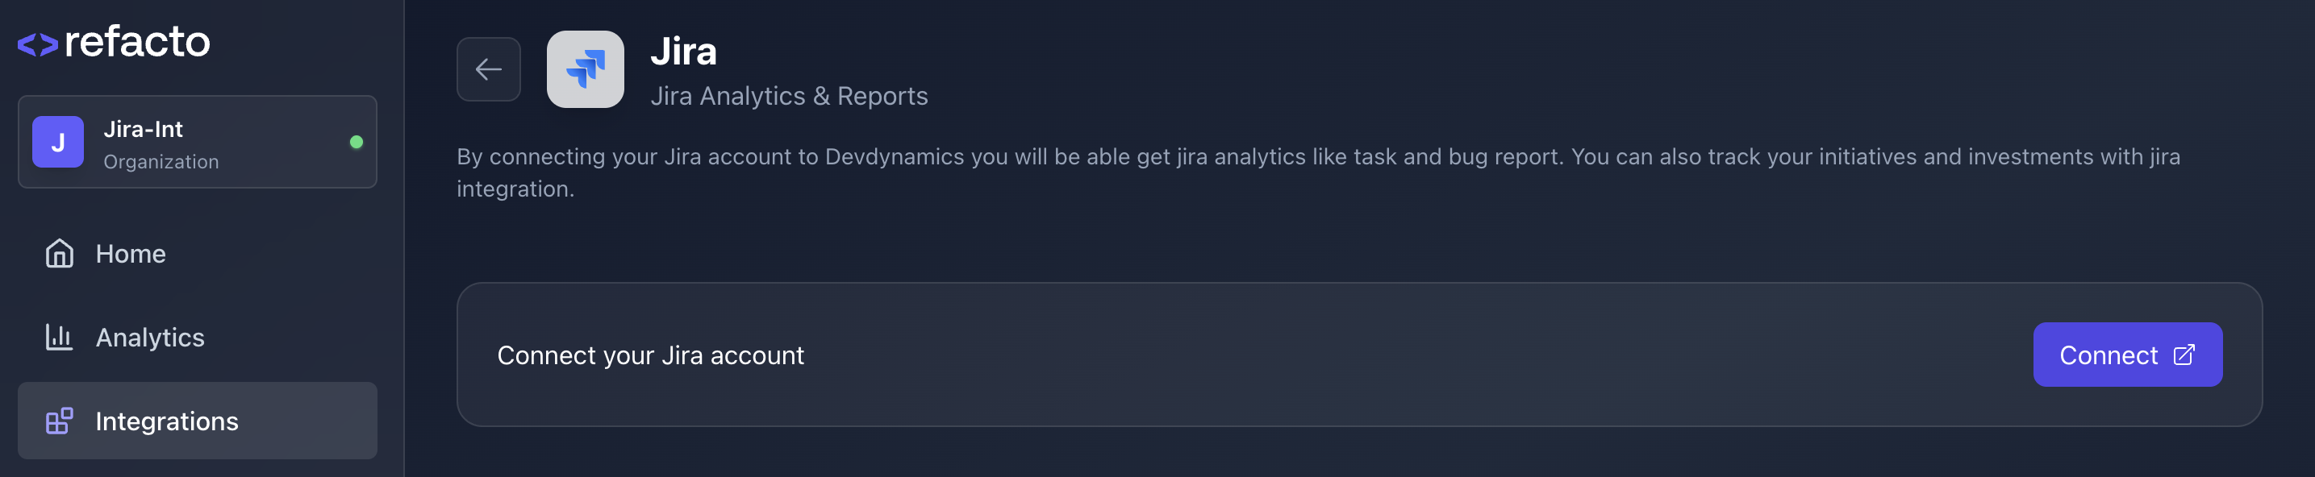Navigate to Analytics
The image size is (2315, 477).
pyautogui.click(x=149, y=337)
